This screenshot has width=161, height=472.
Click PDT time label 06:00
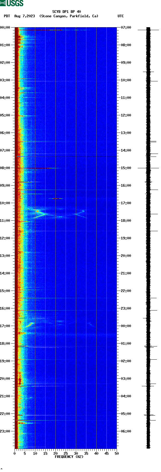point(5,133)
